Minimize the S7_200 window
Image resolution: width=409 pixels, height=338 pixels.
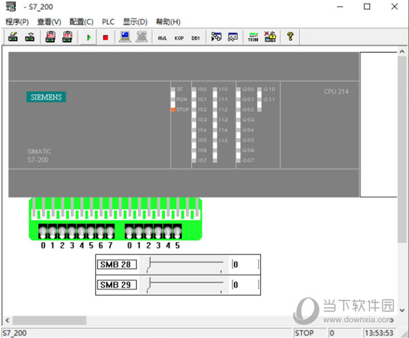click(x=340, y=7)
